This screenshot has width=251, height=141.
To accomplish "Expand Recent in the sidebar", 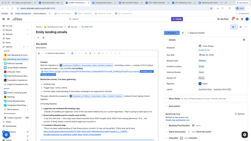I will (28, 30).
